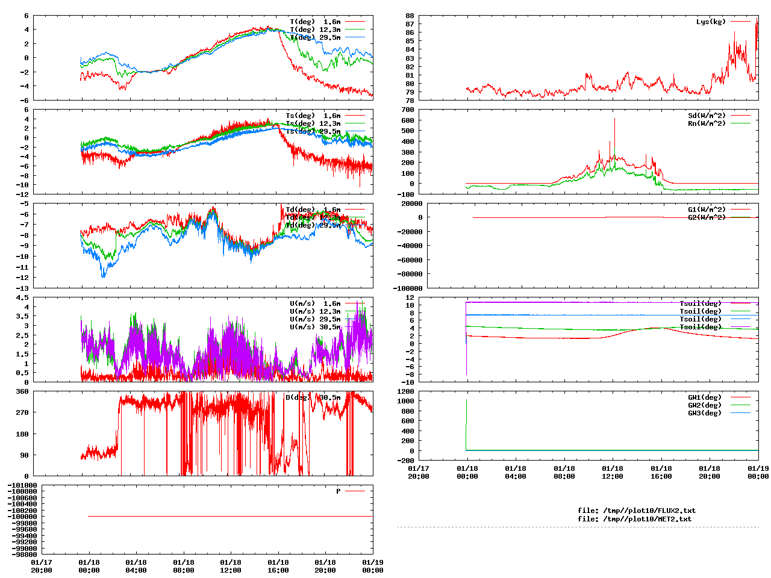
Task: Click the red line sample beside 'Lys(kg)'
Action: [740, 22]
